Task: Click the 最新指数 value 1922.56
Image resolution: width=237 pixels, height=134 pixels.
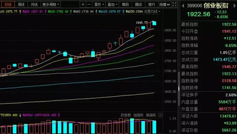Action: (x=229, y=24)
